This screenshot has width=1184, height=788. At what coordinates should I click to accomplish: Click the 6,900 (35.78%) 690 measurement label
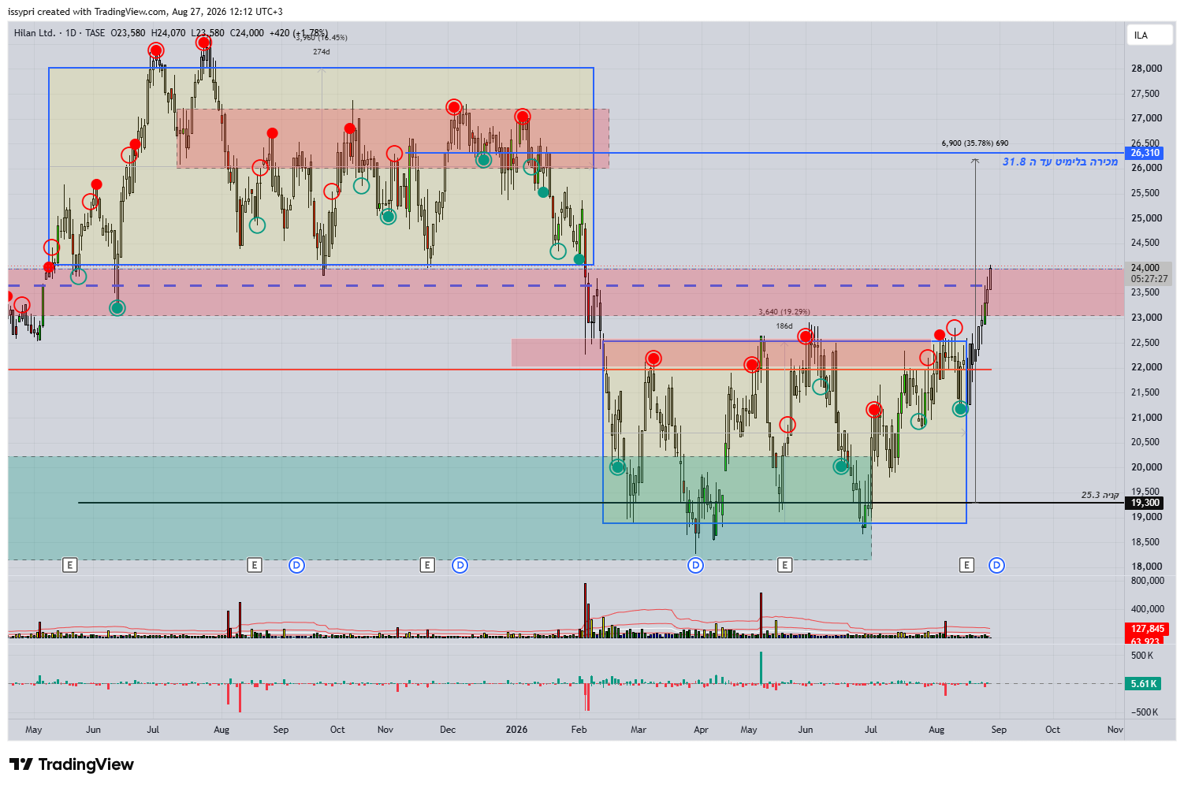[x=975, y=143]
